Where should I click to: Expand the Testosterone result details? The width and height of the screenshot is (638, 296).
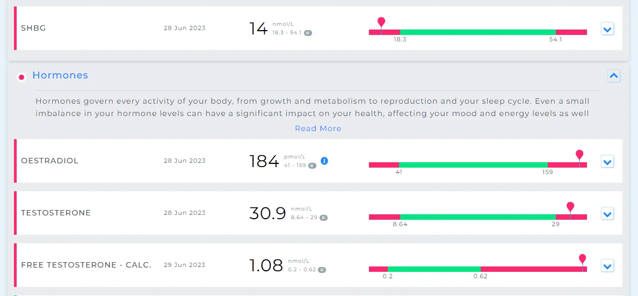[607, 214]
